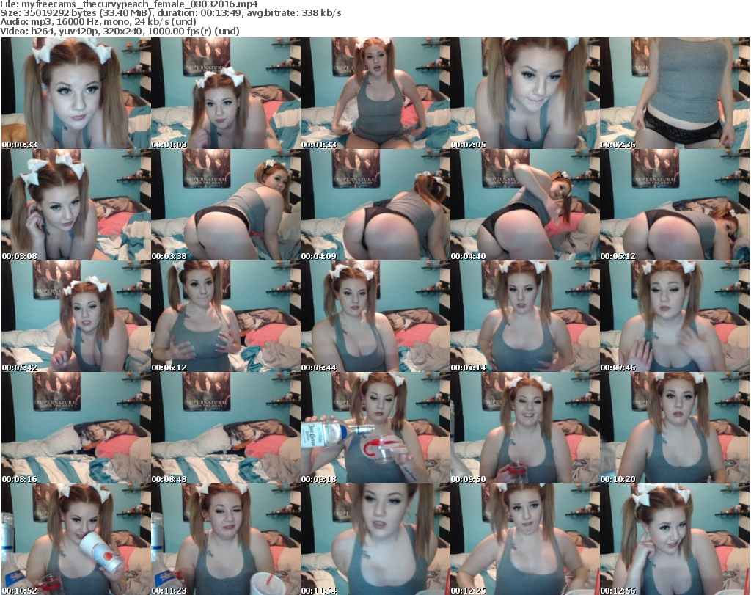The image size is (751, 595).
Task: Open the bottle-pouring frame at 00:09:18
Action: [375, 428]
